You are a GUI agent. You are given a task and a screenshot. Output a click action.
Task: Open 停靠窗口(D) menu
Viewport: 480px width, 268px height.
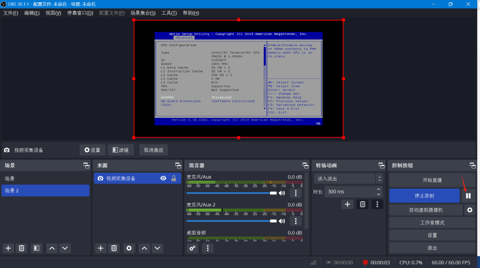pyautogui.click(x=80, y=13)
